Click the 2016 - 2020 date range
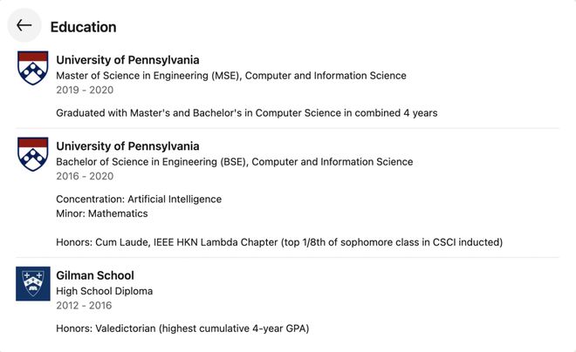This screenshot has height=352, width=576. [85, 176]
